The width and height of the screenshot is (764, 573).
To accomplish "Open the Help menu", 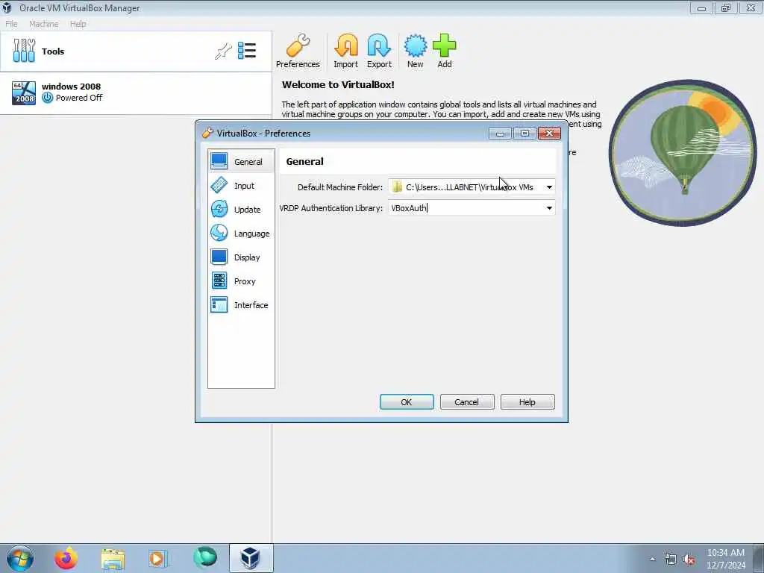I will [78, 24].
